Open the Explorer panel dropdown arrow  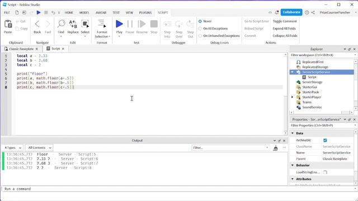coord(345,49)
